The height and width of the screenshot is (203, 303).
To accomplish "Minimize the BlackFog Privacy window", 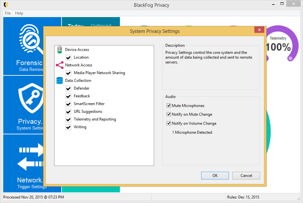I will pyautogui.click(x=273, y=4).
